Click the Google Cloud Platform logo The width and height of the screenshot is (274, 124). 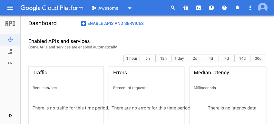tap(52, 8)
